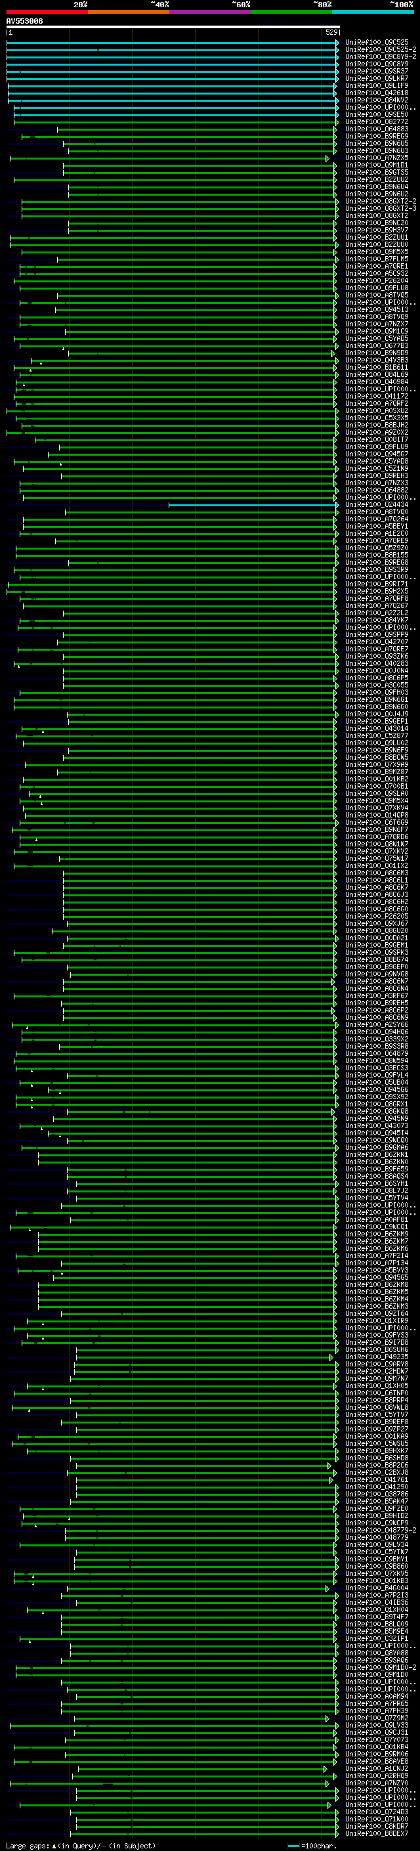This screenshot has width=420, height=1851.
Task: Select the UniRef100_B1B611 label
Action: coord(377,367)
